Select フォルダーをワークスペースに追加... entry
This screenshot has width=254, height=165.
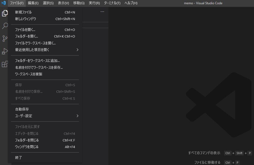tap(45, 61)
